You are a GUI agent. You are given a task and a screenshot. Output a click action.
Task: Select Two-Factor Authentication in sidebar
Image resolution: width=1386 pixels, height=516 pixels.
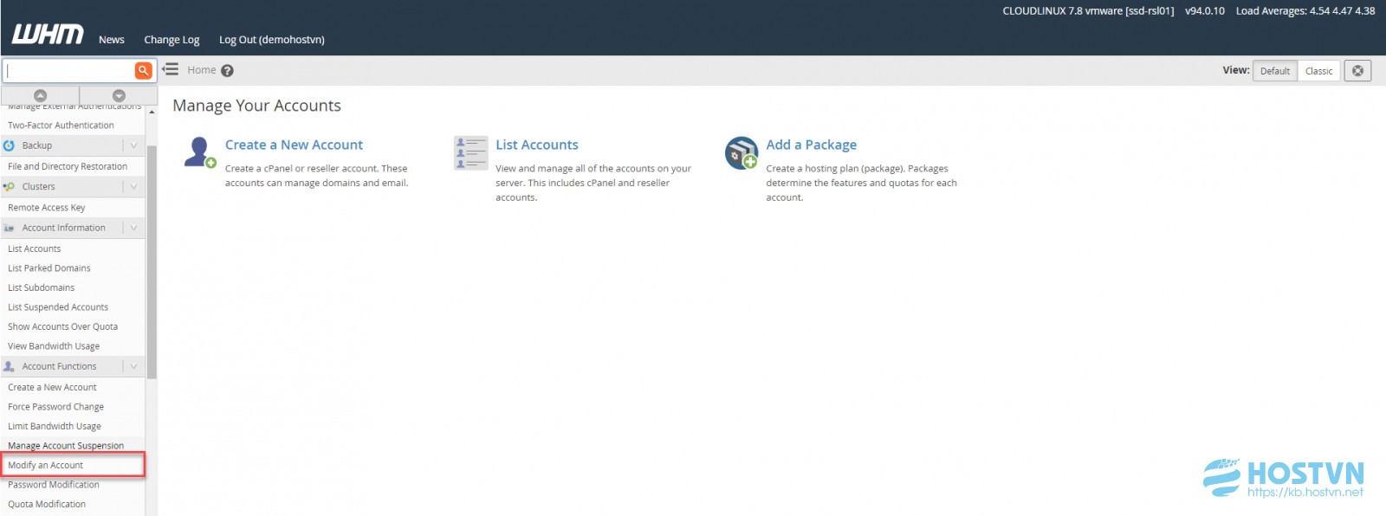pyautogui.click(x=61, y=126)
